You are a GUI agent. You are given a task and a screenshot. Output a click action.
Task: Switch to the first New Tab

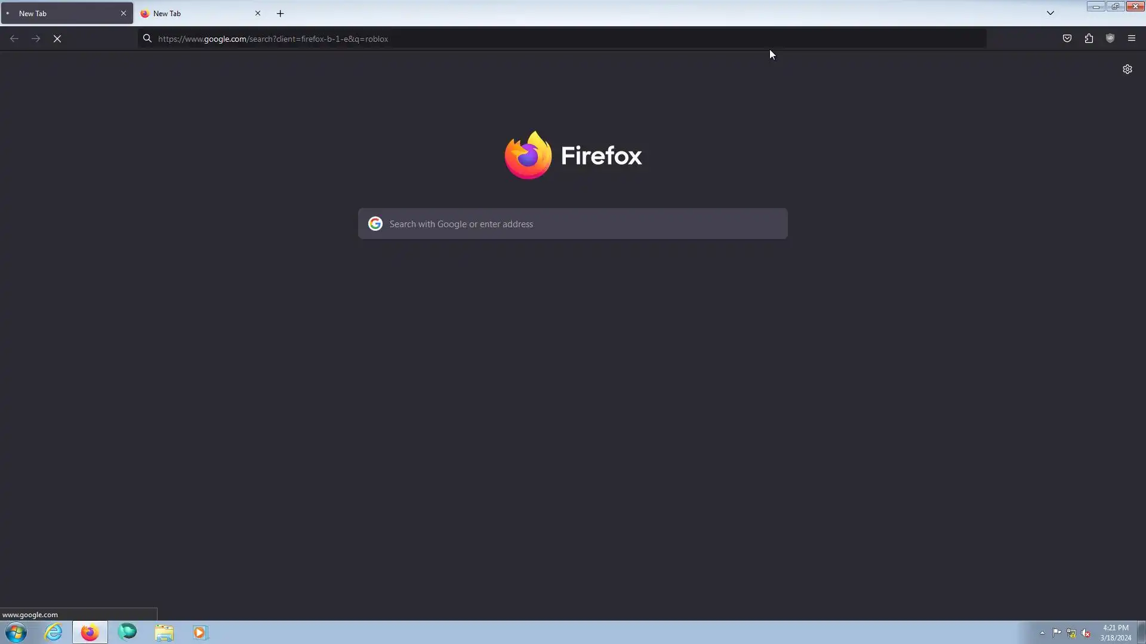(x=60, y=13)
